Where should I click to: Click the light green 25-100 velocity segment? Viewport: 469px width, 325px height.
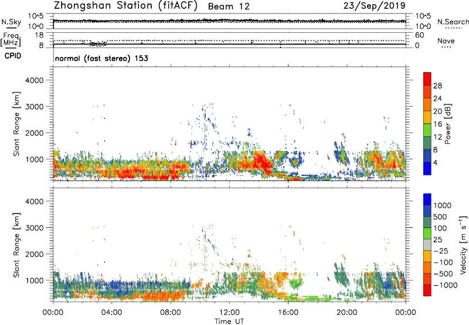[427, 233]
